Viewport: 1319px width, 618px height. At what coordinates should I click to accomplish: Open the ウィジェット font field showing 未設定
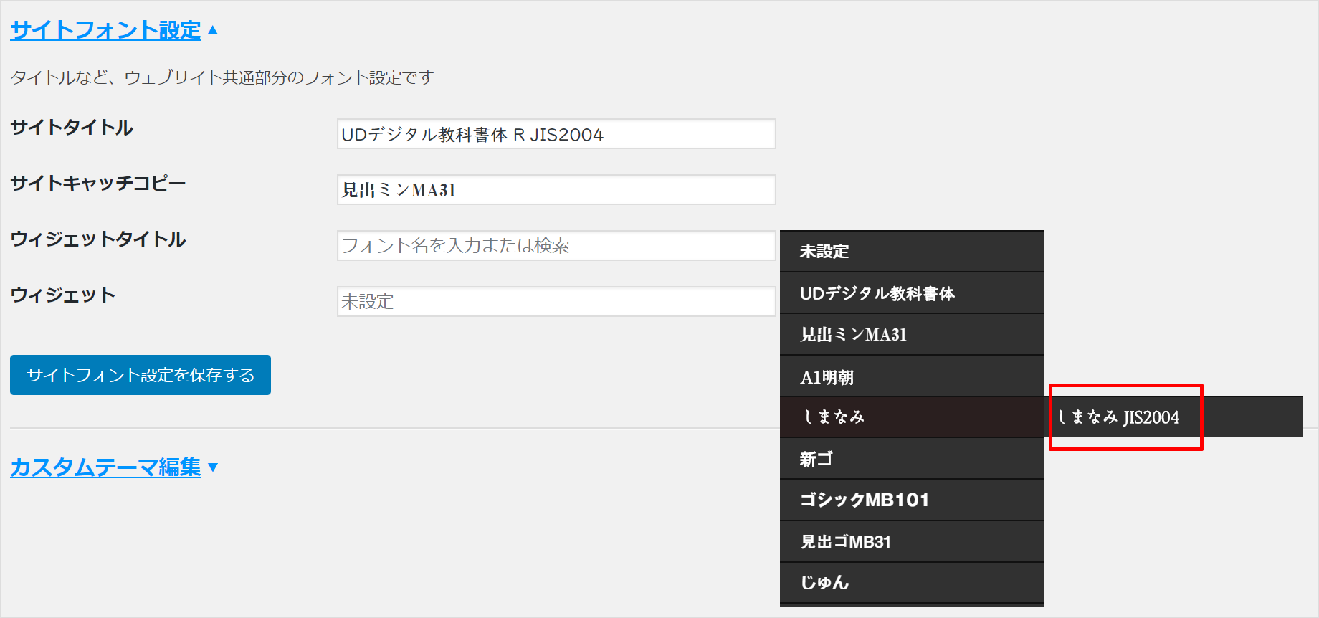coord(556,302)
